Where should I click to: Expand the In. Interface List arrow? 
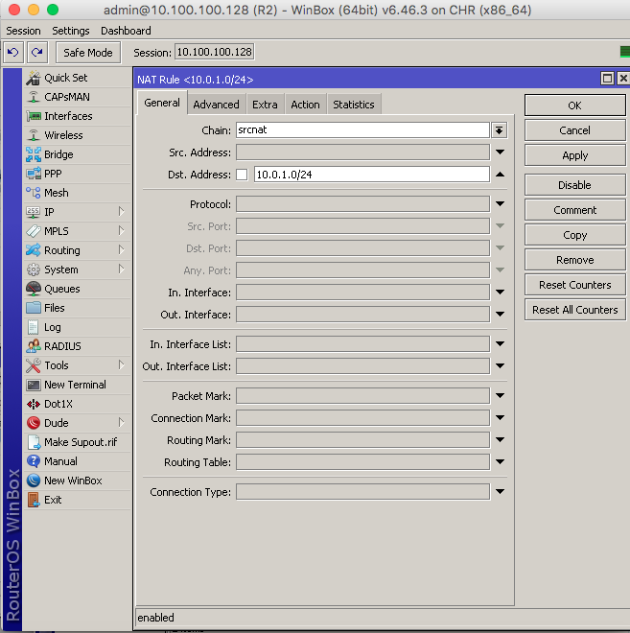click(x=500, y=344)
